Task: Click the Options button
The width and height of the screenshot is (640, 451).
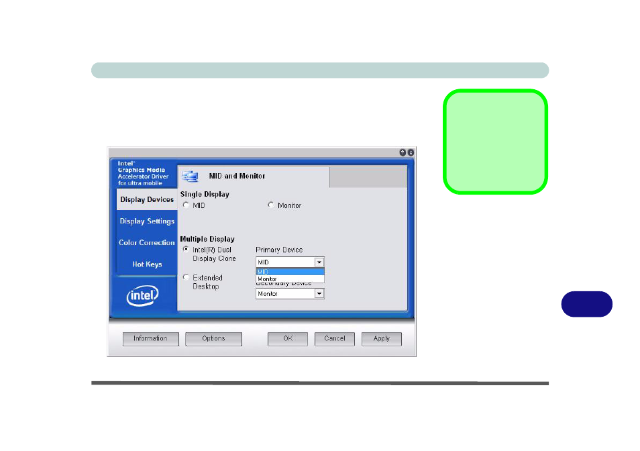Action: (213, 339)
